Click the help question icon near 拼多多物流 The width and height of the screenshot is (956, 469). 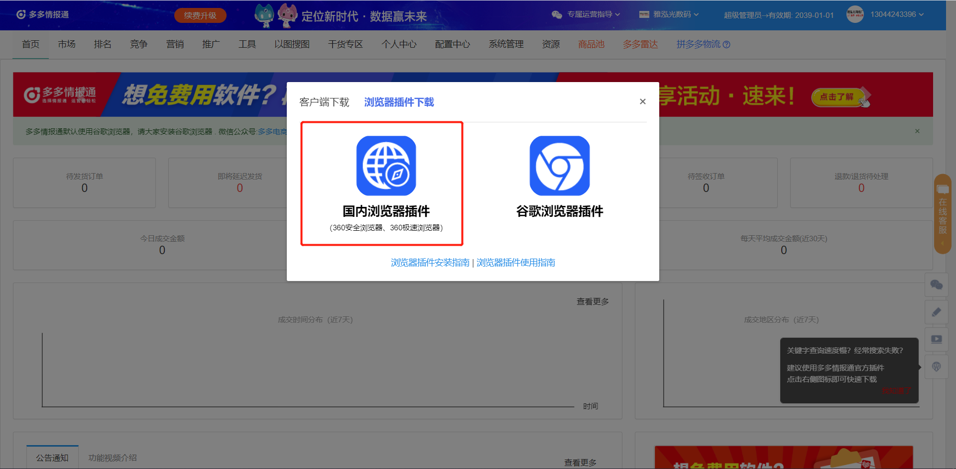click(x=726, y=45)
